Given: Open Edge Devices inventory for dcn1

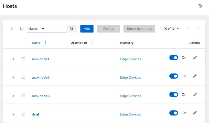Looking at the screenshot, I should tap(130, 114).
